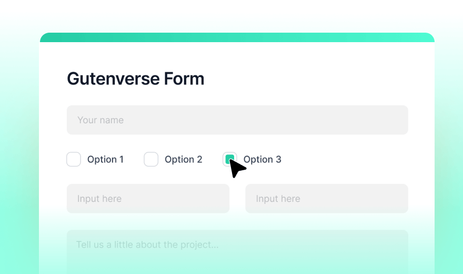463x274 pixels.
Task: Click the right "Input here" field
Action: [x=326, y=199]
